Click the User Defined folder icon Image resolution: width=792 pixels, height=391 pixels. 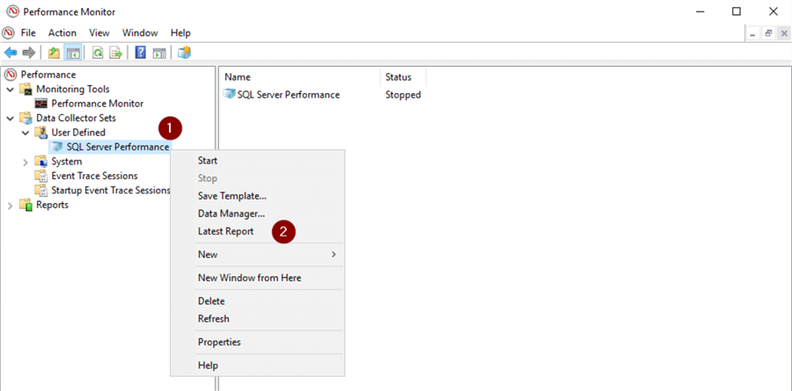(40, 133)
